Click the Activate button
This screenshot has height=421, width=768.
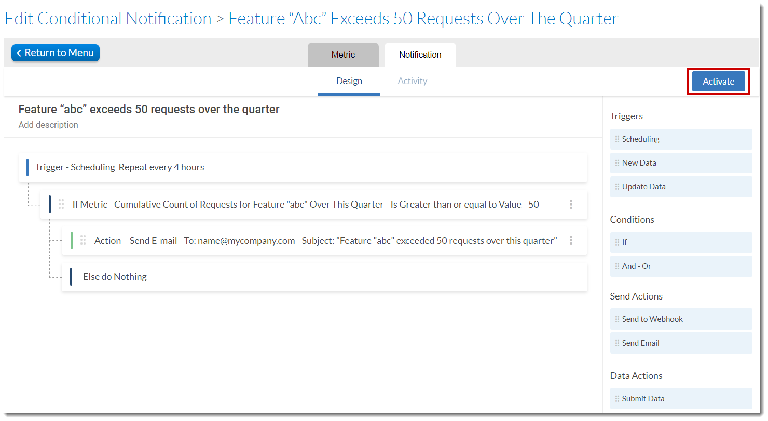[x=719, y=82]
